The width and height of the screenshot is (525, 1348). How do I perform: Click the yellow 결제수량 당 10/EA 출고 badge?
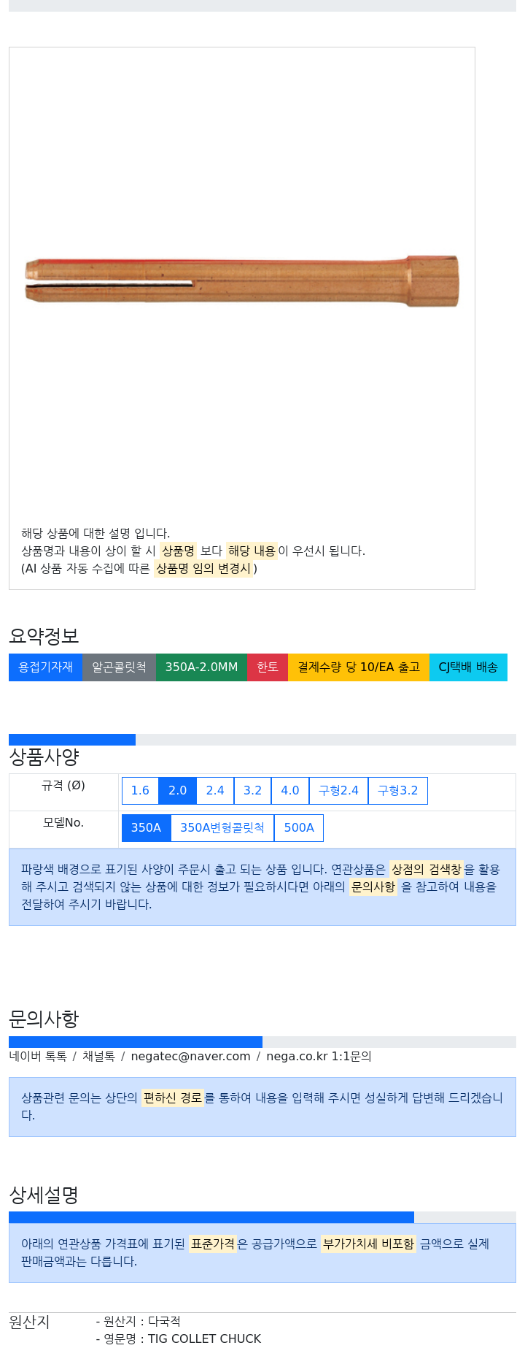(x=359, y=667)
